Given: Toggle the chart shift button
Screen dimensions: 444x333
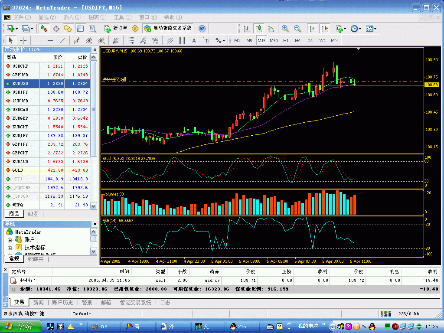Looking at the screenshot, I should (x=324, y=29).
